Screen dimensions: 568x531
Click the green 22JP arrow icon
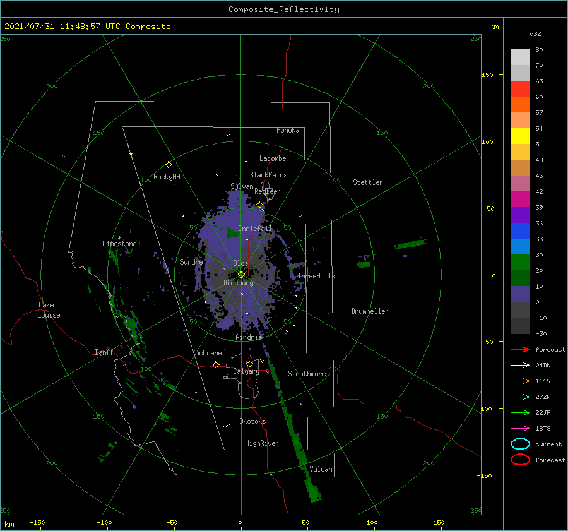[520, 412]
